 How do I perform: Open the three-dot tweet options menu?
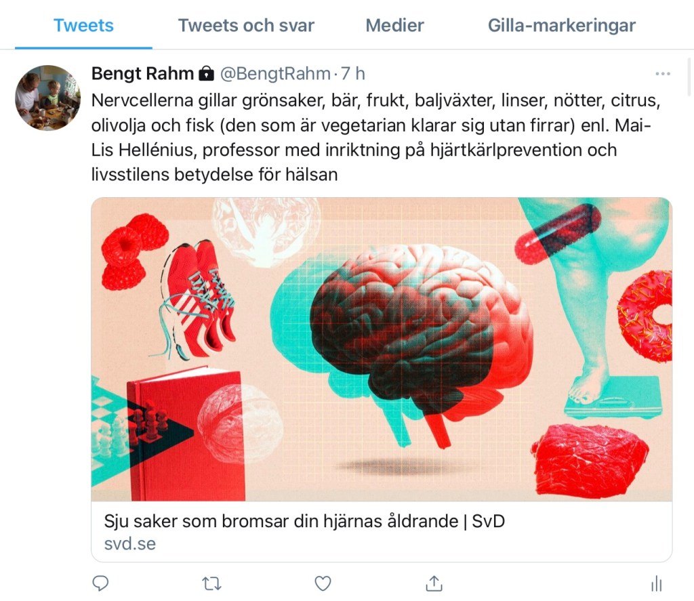pos(663,73)
